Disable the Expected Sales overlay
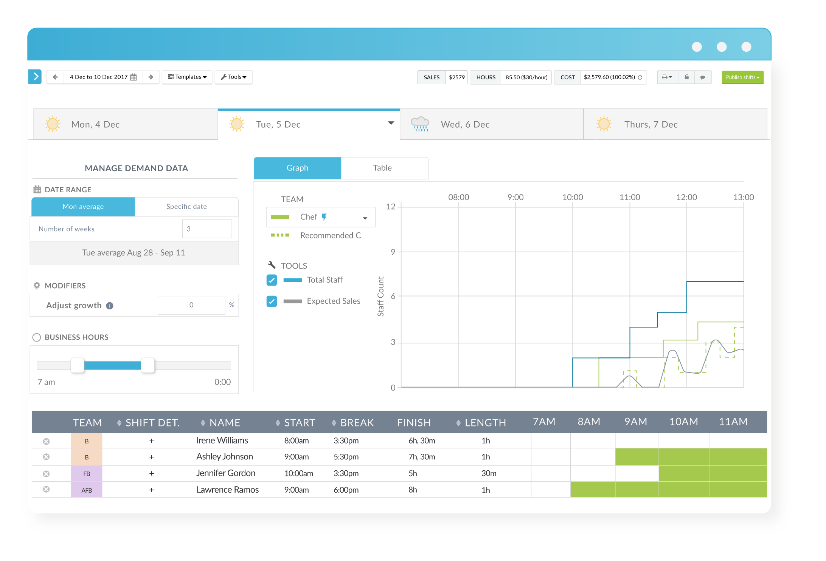The image size is (826, 561). coord(272,301)
